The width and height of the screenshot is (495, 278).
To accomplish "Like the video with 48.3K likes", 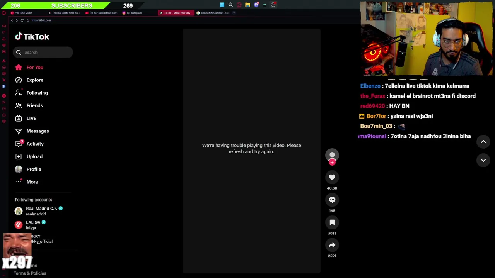I will [x=332, y=177].
